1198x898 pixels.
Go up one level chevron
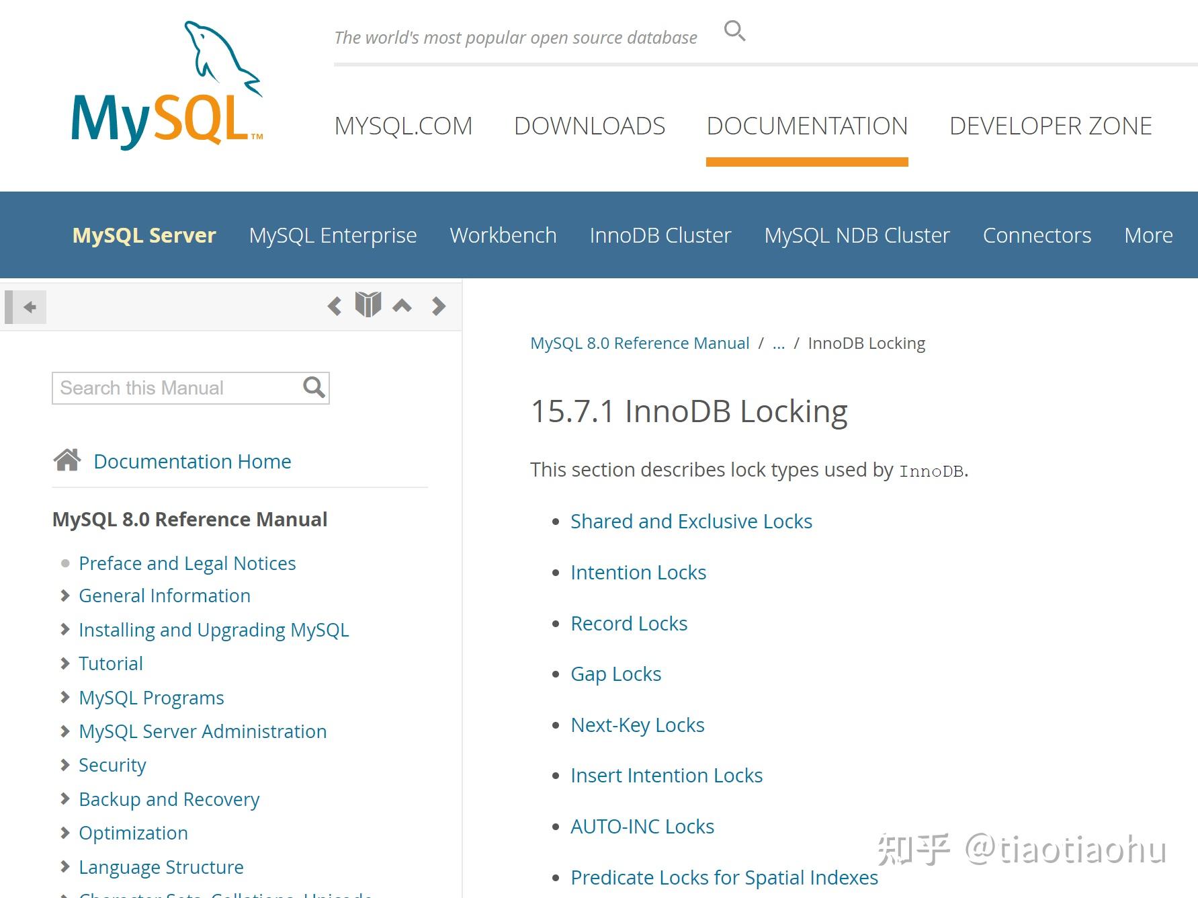(x=402, y=306)
